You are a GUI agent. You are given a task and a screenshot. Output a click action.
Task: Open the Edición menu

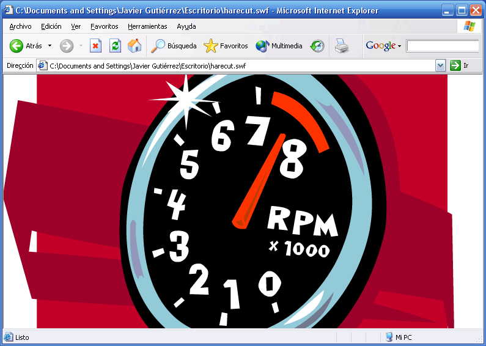51,26
